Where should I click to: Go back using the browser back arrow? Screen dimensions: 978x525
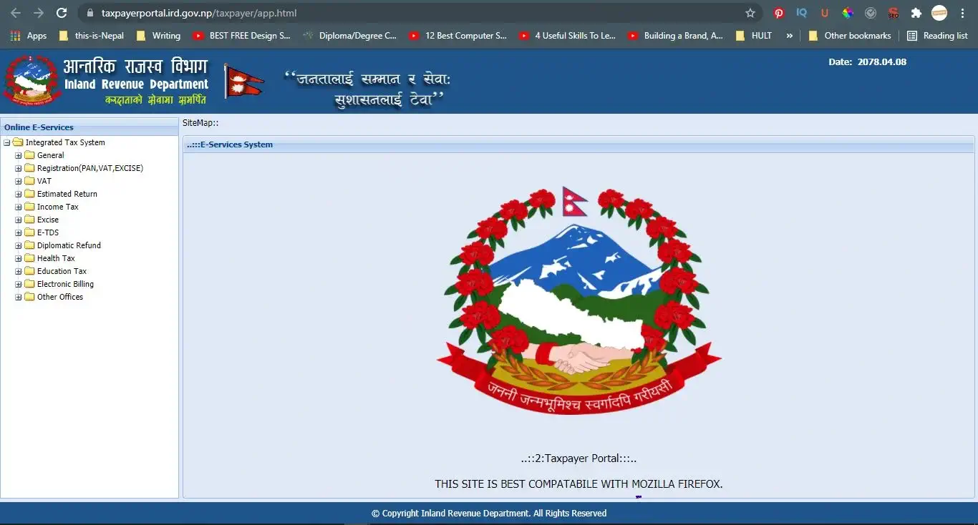(x=16, y=13)
